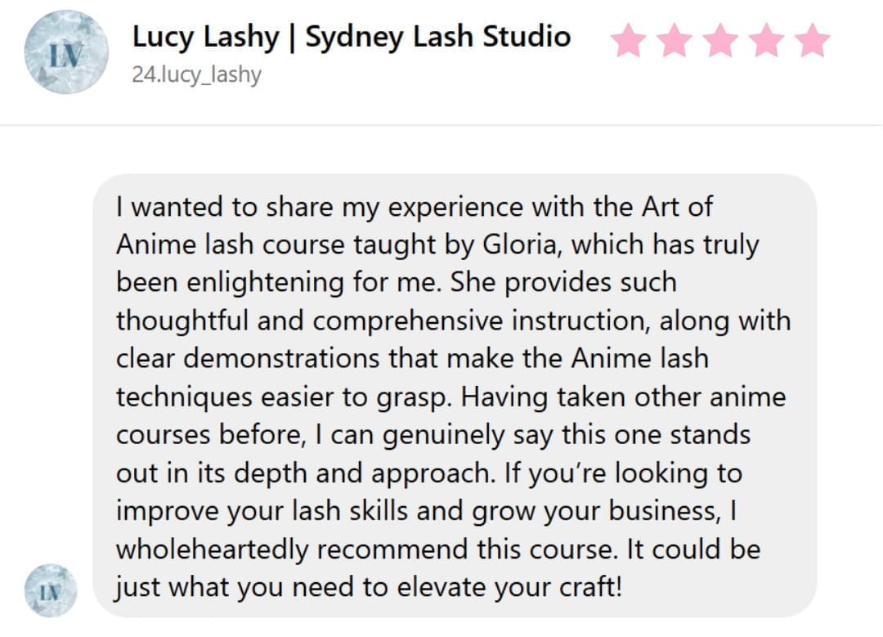
Task: Open the large LV profile avatar
Action: point(66,52)
